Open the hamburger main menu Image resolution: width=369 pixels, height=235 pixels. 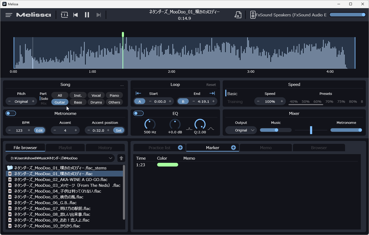(9, 15)
